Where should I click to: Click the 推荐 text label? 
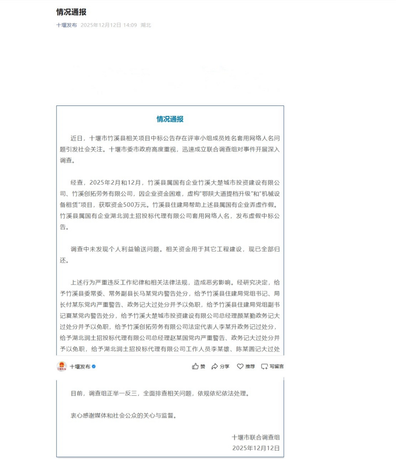point(250,366)
